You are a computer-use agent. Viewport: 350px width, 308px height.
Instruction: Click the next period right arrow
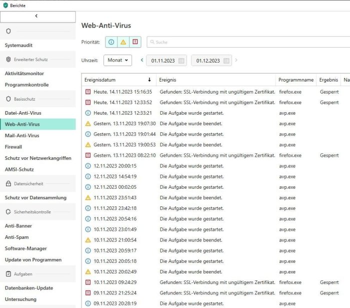click(236, 61)
